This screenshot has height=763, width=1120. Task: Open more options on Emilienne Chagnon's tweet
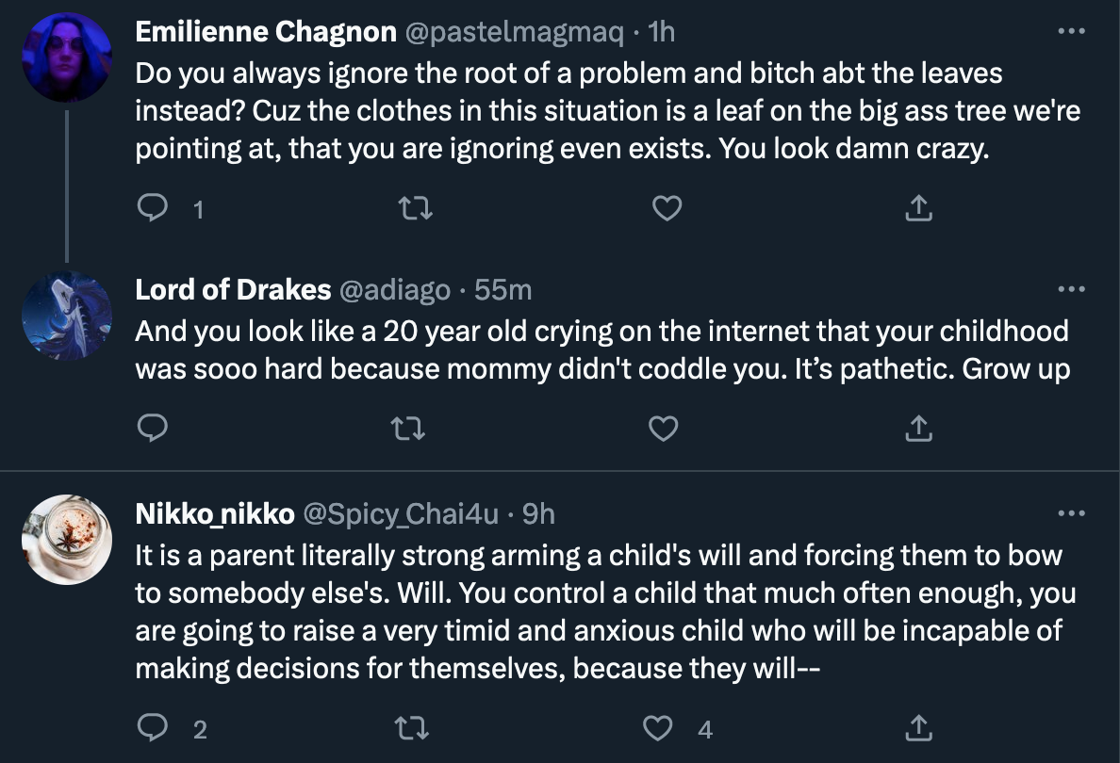[1071, 31]
